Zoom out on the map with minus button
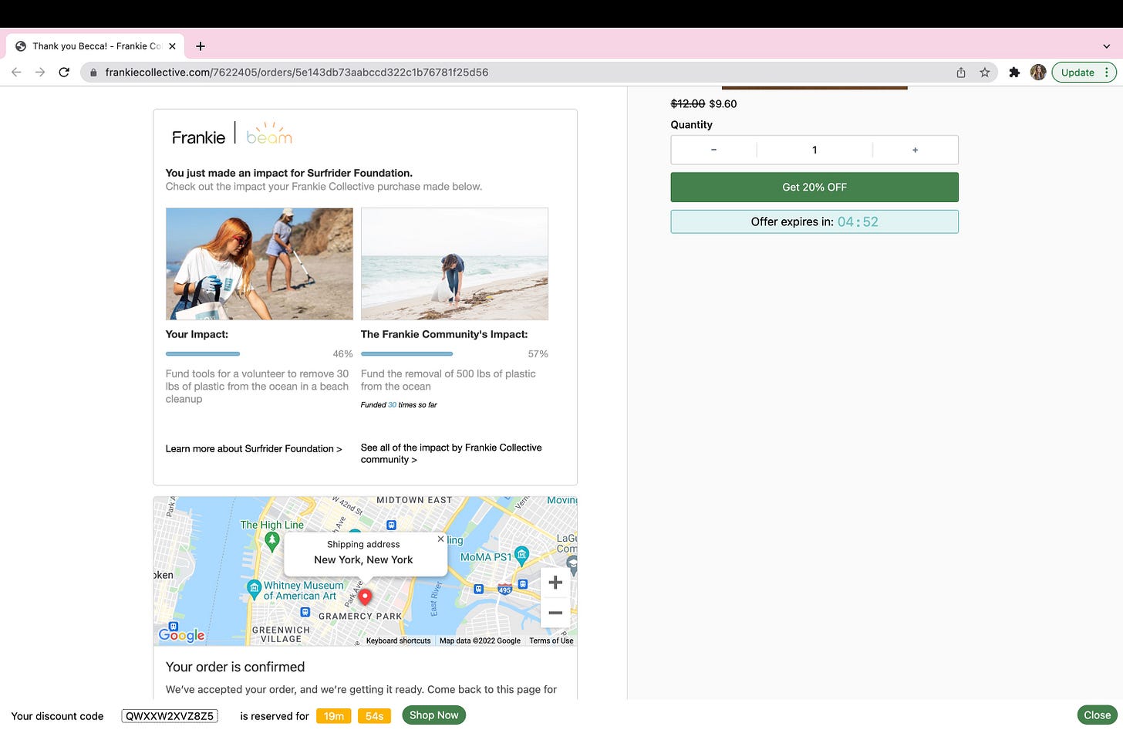The height and width of the screenshot is (730, 1123). [555, 613]
